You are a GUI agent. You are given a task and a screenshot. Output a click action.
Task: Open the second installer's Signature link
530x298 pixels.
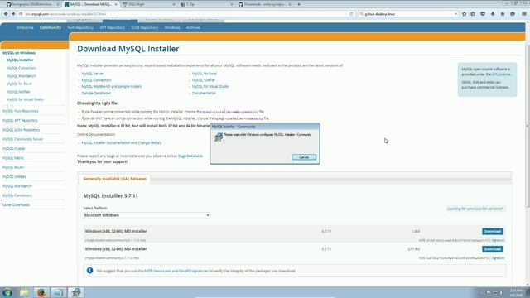[x=498, y=257]
